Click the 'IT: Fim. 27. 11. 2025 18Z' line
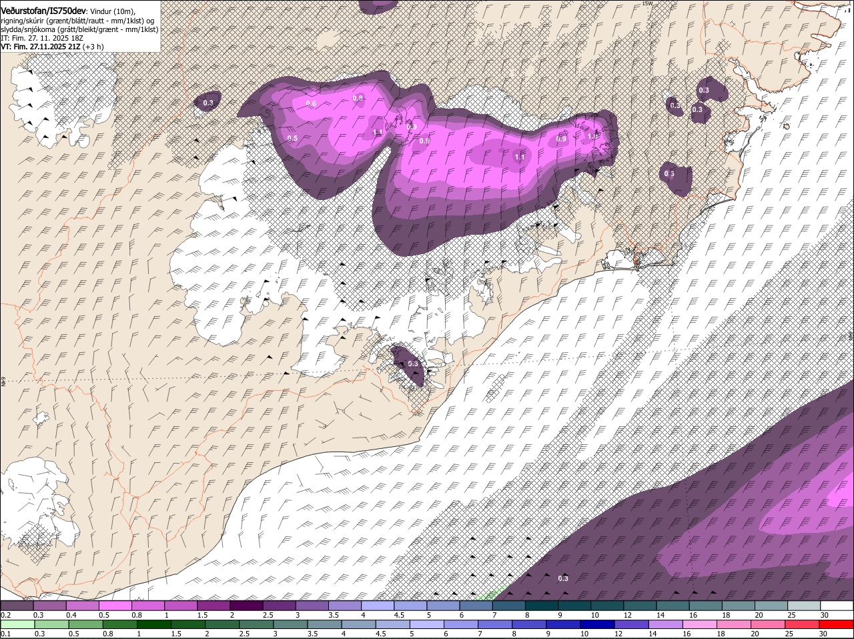The width and height of the screenshot is (854, 639). tap(41, 38)
